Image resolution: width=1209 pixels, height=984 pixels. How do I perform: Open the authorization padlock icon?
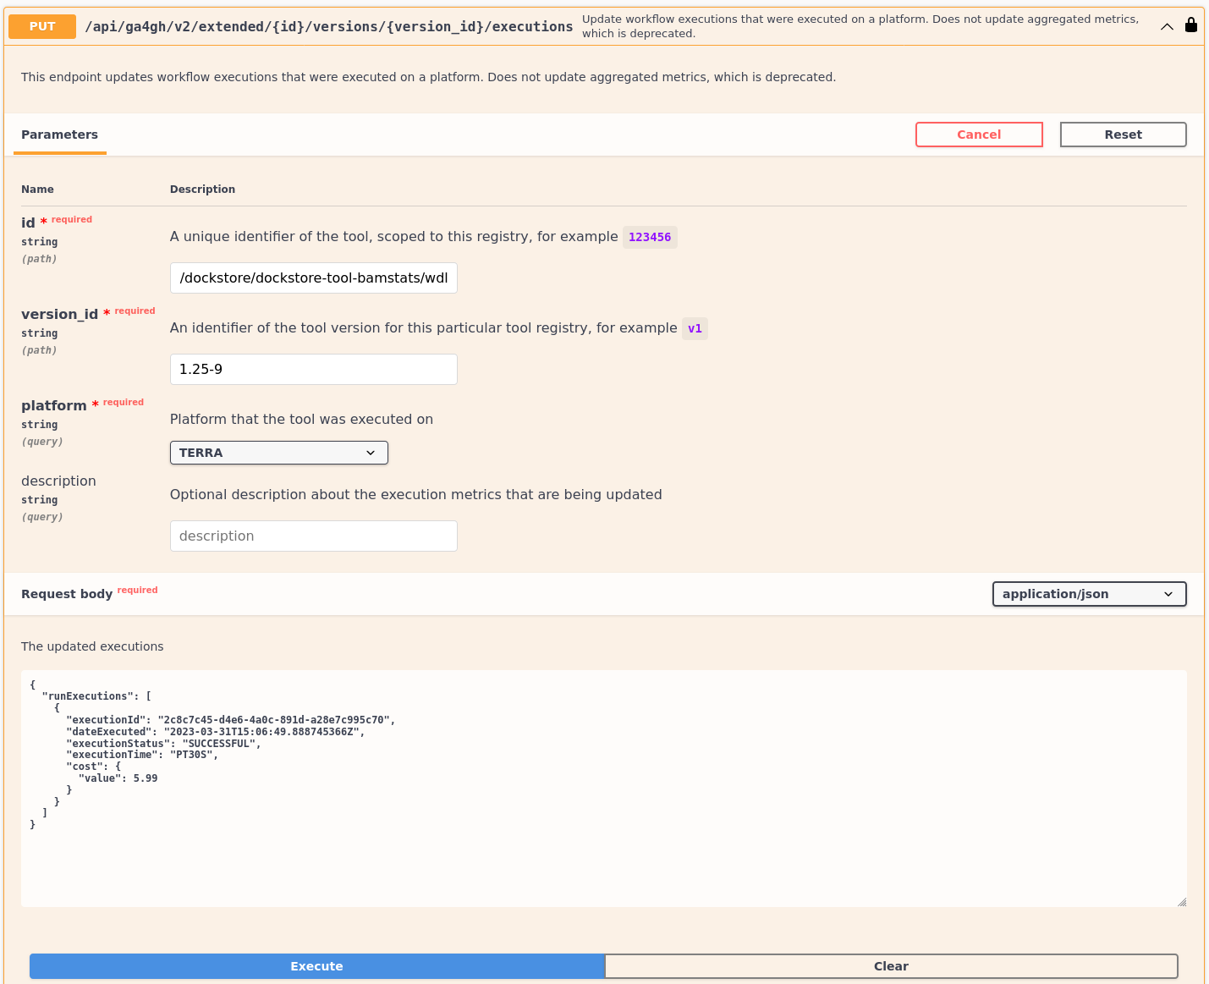point(1191,25)
